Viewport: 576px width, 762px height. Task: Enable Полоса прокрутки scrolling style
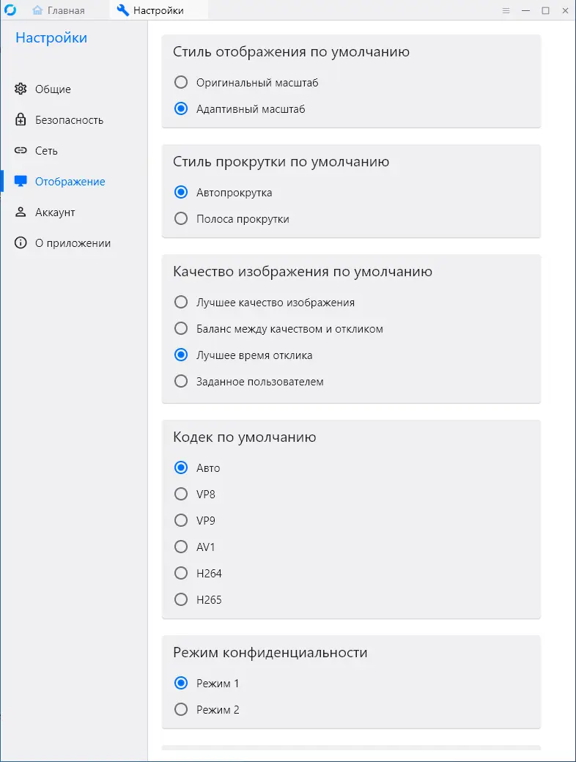(181, 218)
